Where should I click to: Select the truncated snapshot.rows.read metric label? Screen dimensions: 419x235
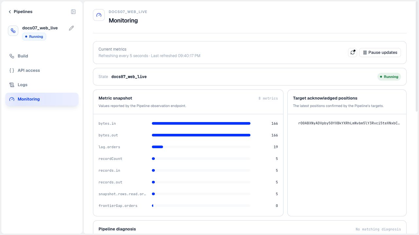coord(122,194)
